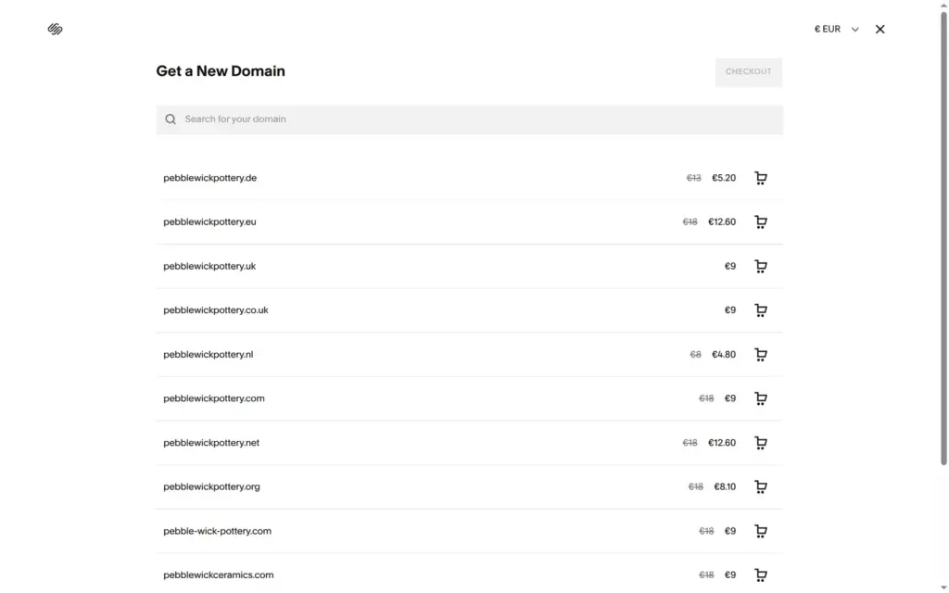
Task: Click the Squarespace logo icon
Action: 55,29
